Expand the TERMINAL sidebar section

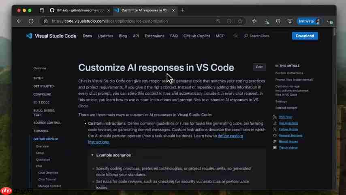coord(41,131)
